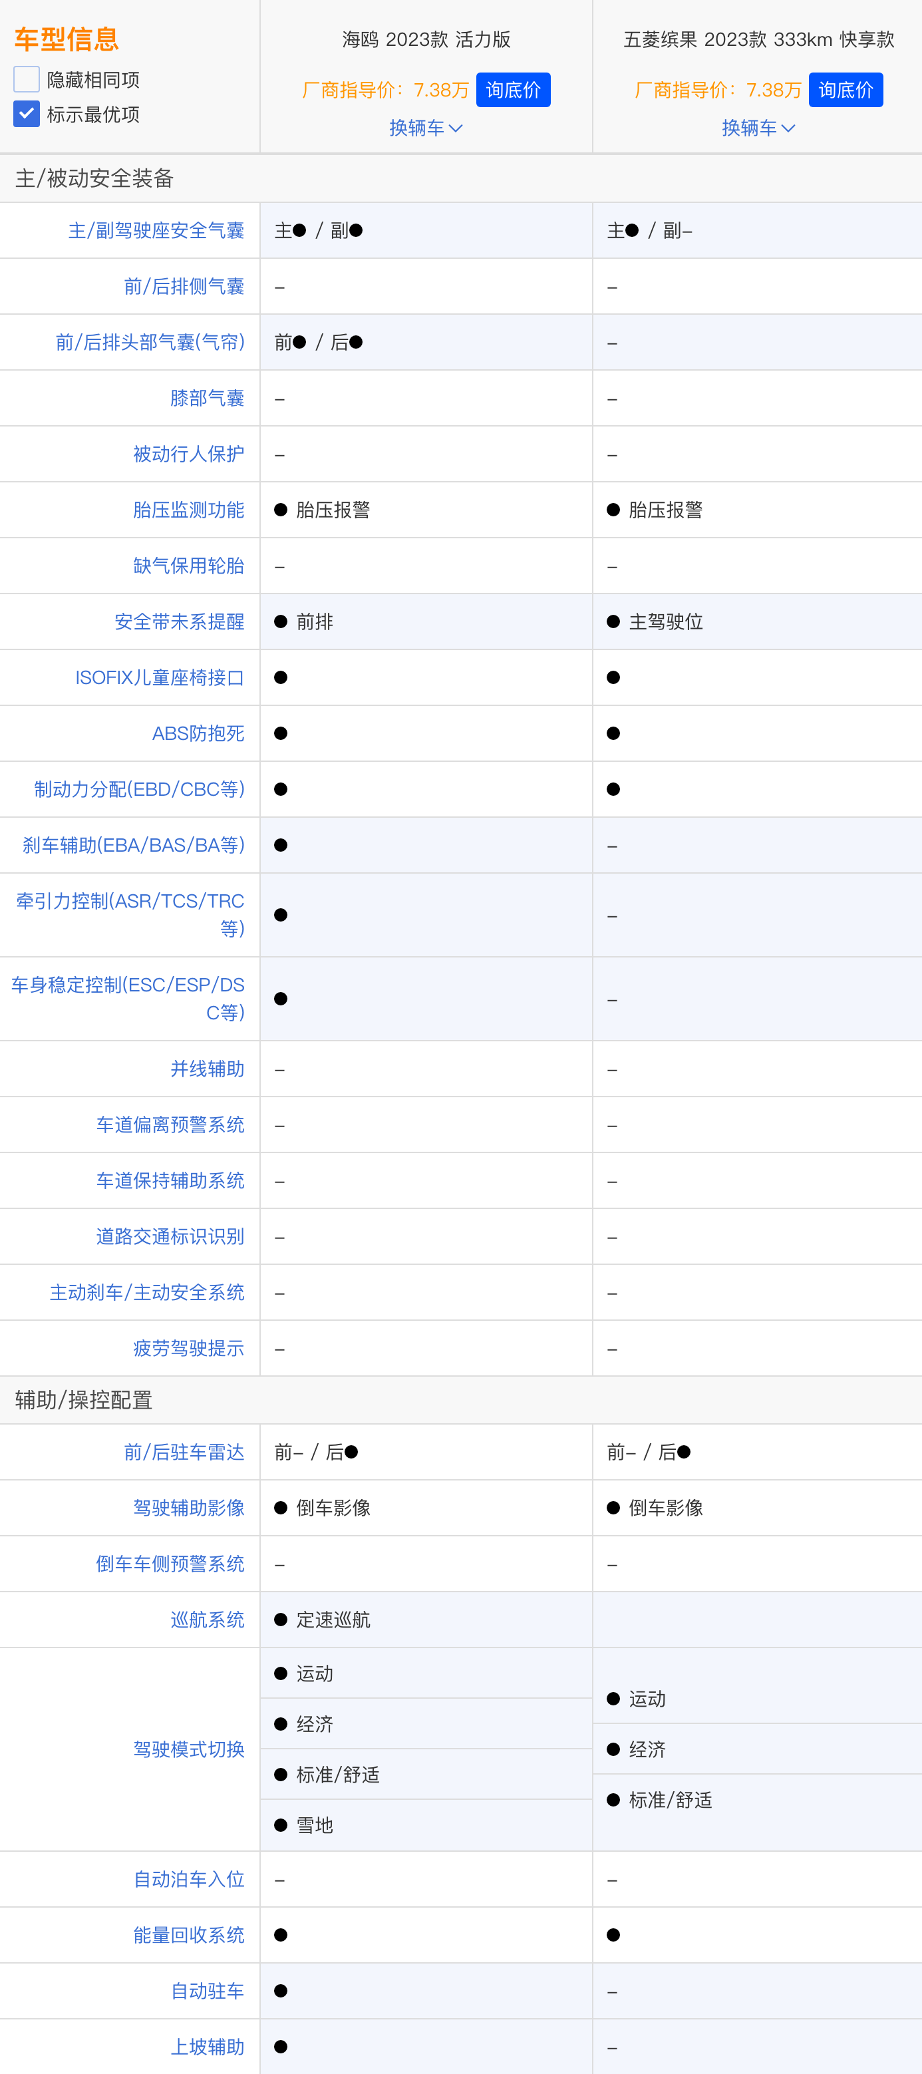The height and width of the screenshot is (2074, 922).
Task: Open 自动驻车 parameter link
Action: 208,1991
